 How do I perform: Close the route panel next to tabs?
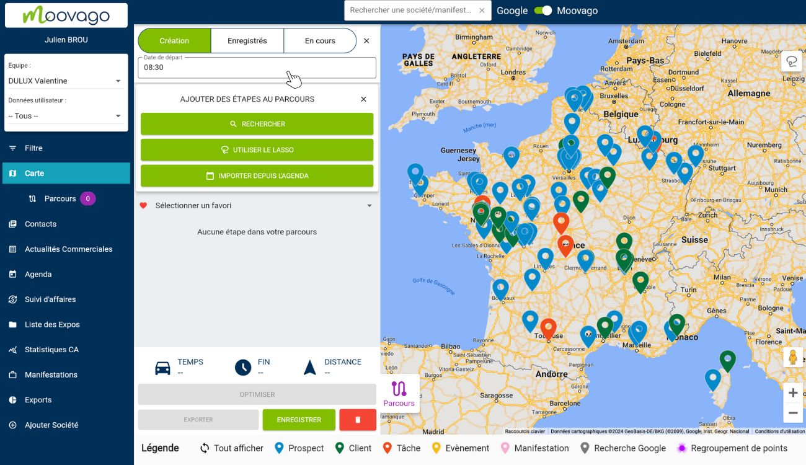[x=366, y=41]
